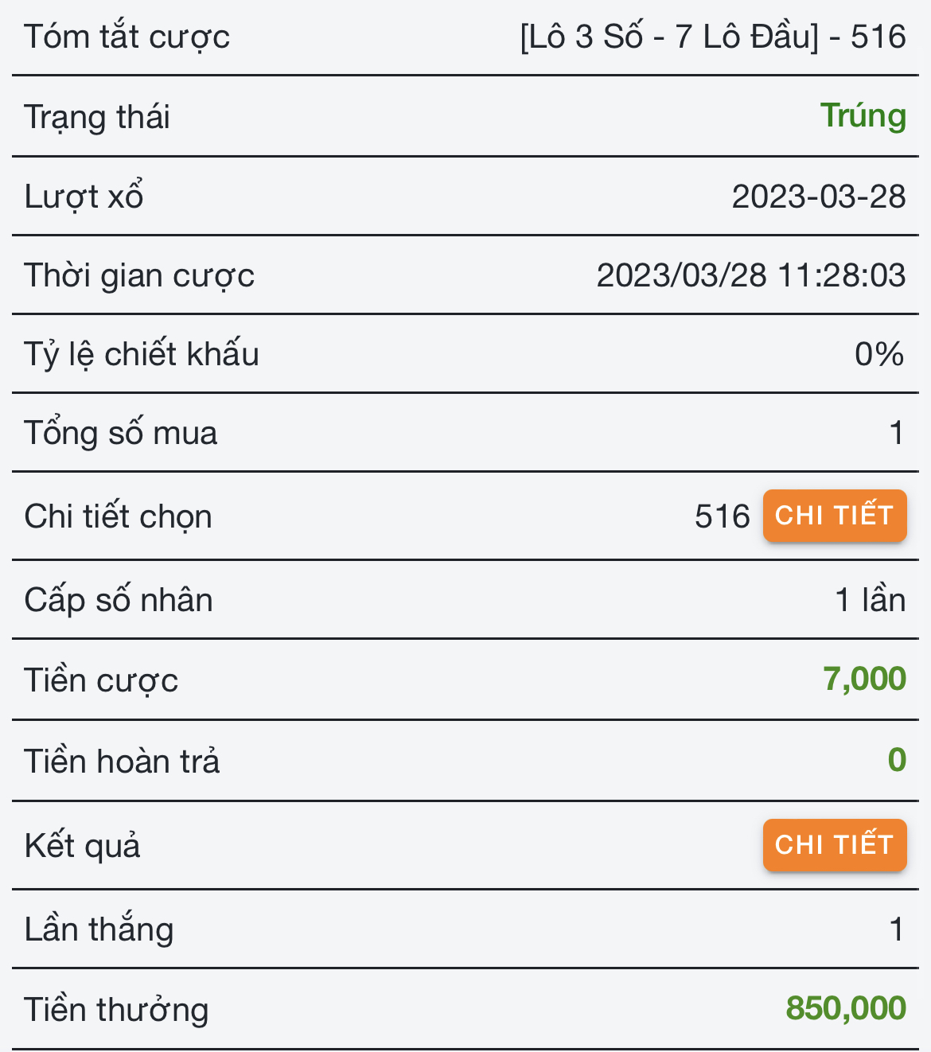The width and height of the screenshot is (931, 1052).
Task: Click the "Tổng số mua" label
Action: 120,433
